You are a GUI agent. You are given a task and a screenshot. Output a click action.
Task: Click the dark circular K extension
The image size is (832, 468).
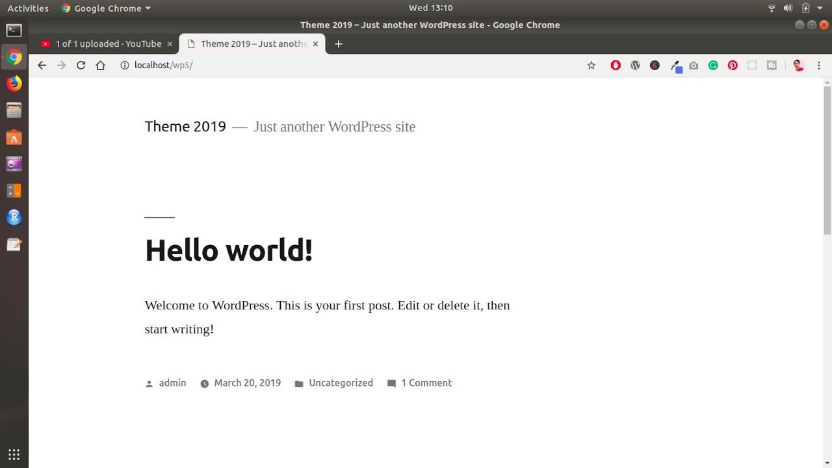655,65
